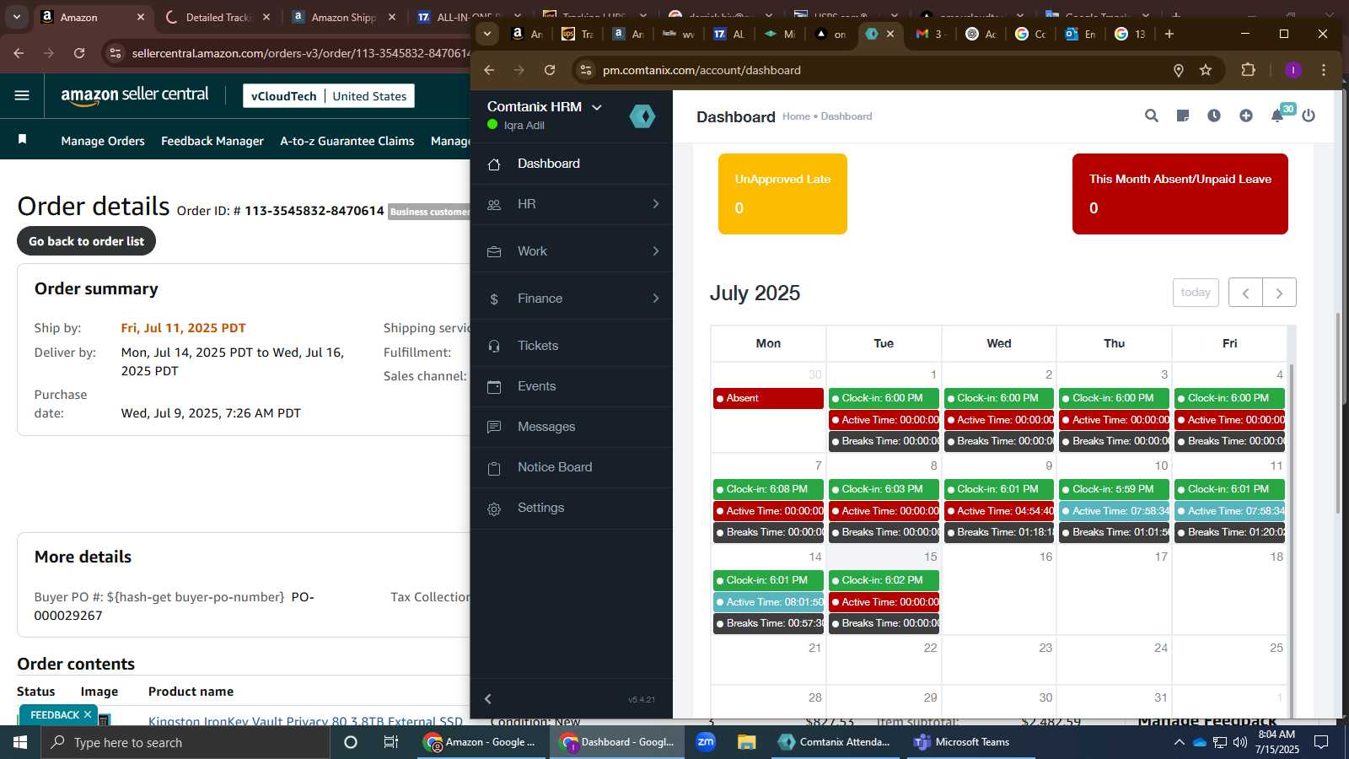Image resolution: width=1349 pixels, height=759 pixels.
Task: Expand the Work menu chevron
Action: pyautogui.click(x=656, y=251)
